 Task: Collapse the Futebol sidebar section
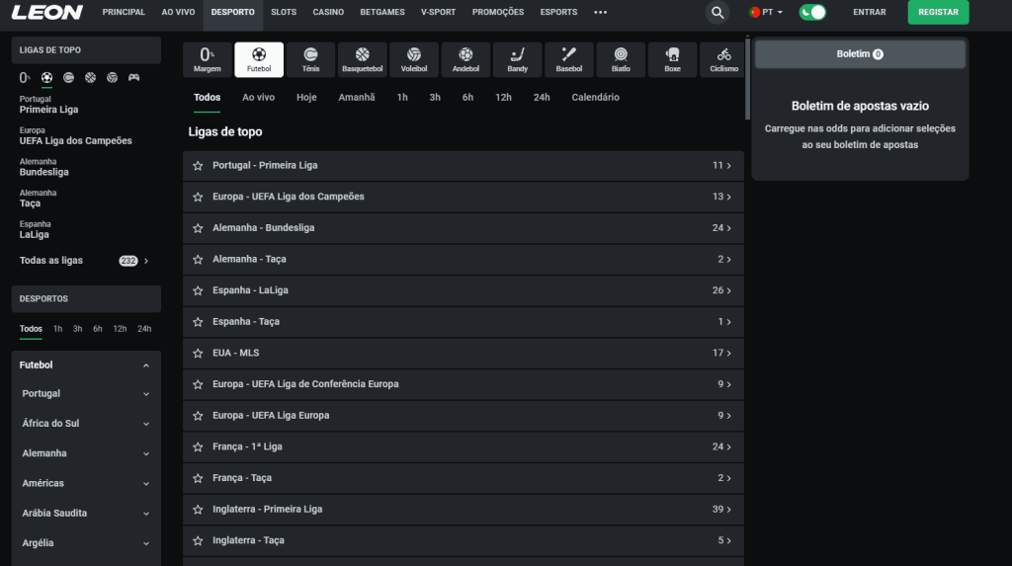pyautogui.click(x=146, y=365)
